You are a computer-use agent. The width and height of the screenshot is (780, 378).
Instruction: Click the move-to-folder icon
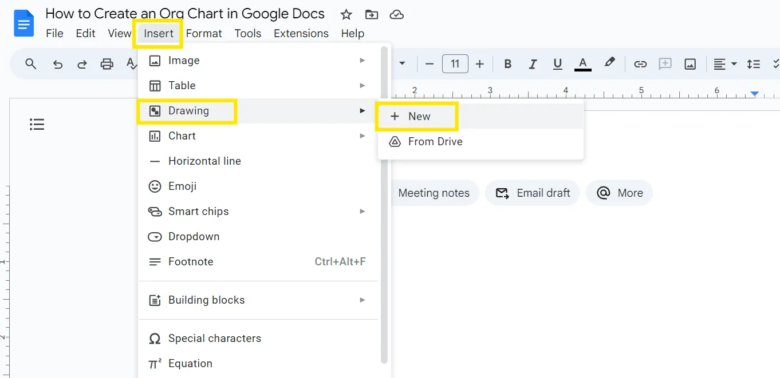[372, 14]
